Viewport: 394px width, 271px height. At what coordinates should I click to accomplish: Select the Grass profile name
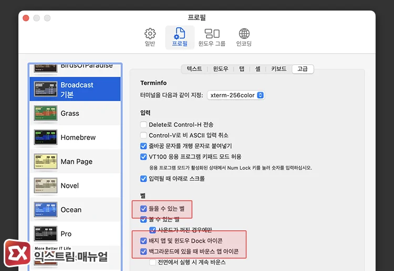tap(70, 114)
